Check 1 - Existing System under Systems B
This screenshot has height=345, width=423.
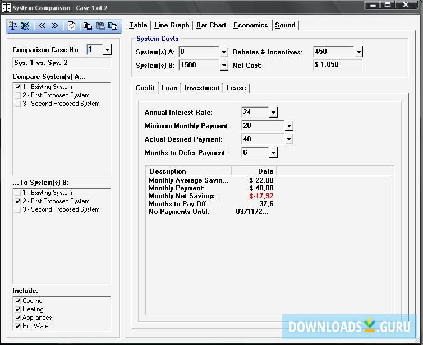(18, 193)
